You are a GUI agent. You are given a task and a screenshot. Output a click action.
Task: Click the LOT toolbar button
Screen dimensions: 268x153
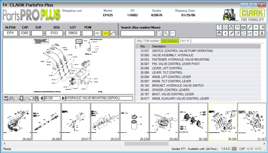250,33
